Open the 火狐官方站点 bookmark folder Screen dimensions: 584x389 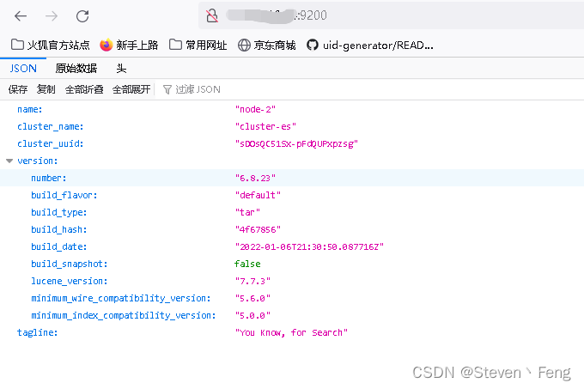pos(51,45)
